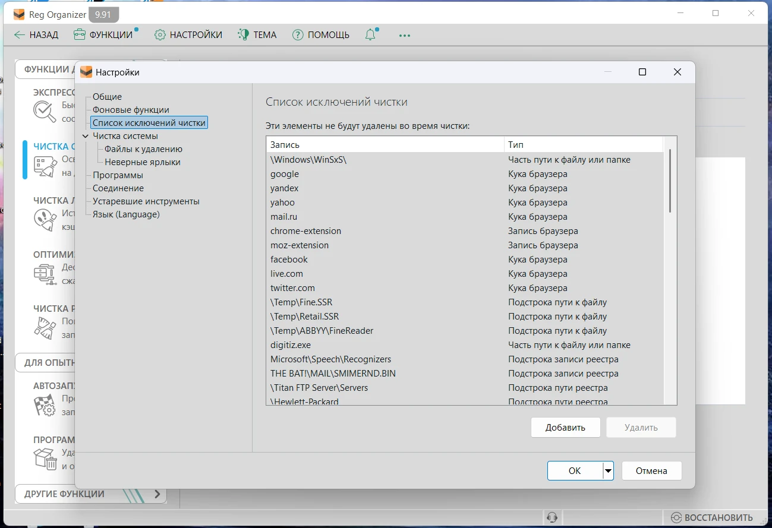This screenshot has width=772, height=528.
Task: Click the НАСТРОЙКИ gear icon
Action: coord(160,35)
